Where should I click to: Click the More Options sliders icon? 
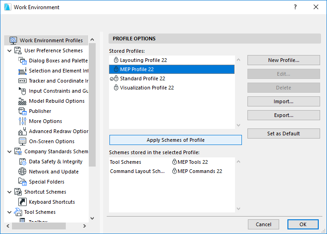23,121
